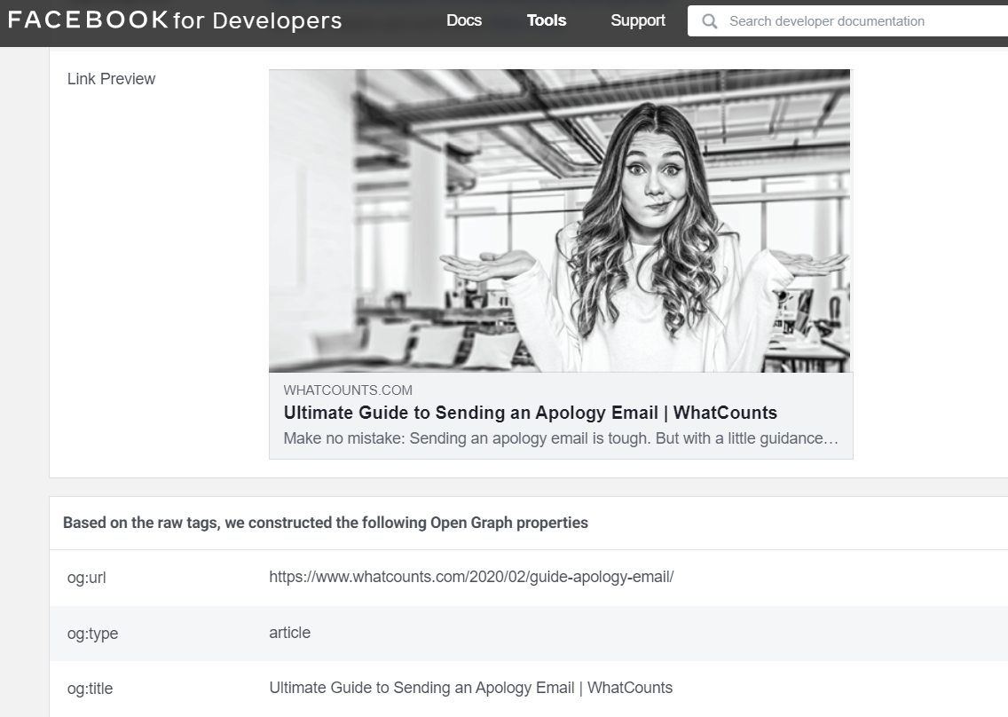Open the Tools menu

[x=546, y=20]
